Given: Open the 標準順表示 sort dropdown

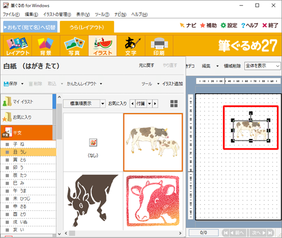Looking at the screenshot, I should 103,104.
